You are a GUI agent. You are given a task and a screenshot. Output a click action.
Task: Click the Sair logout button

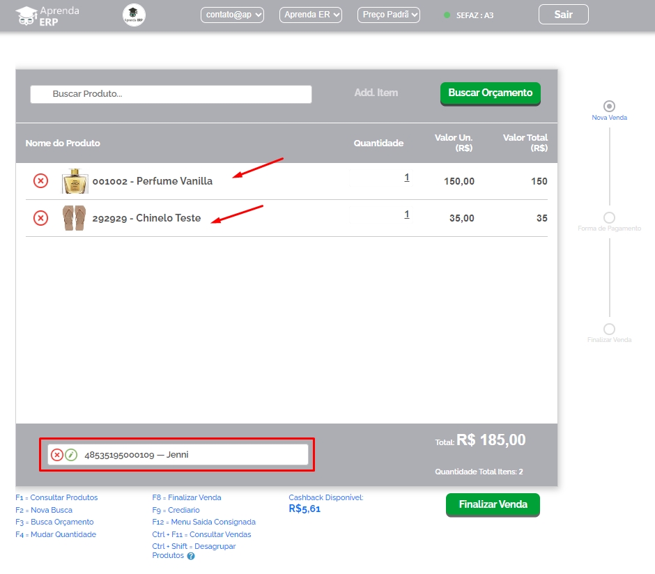[x=563, y=15]
